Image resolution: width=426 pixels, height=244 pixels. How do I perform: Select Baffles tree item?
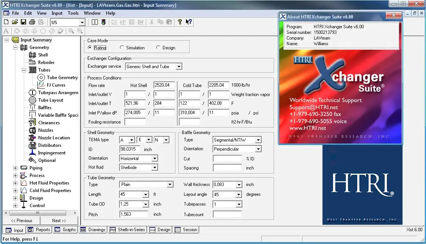click(x=45, y=108)
